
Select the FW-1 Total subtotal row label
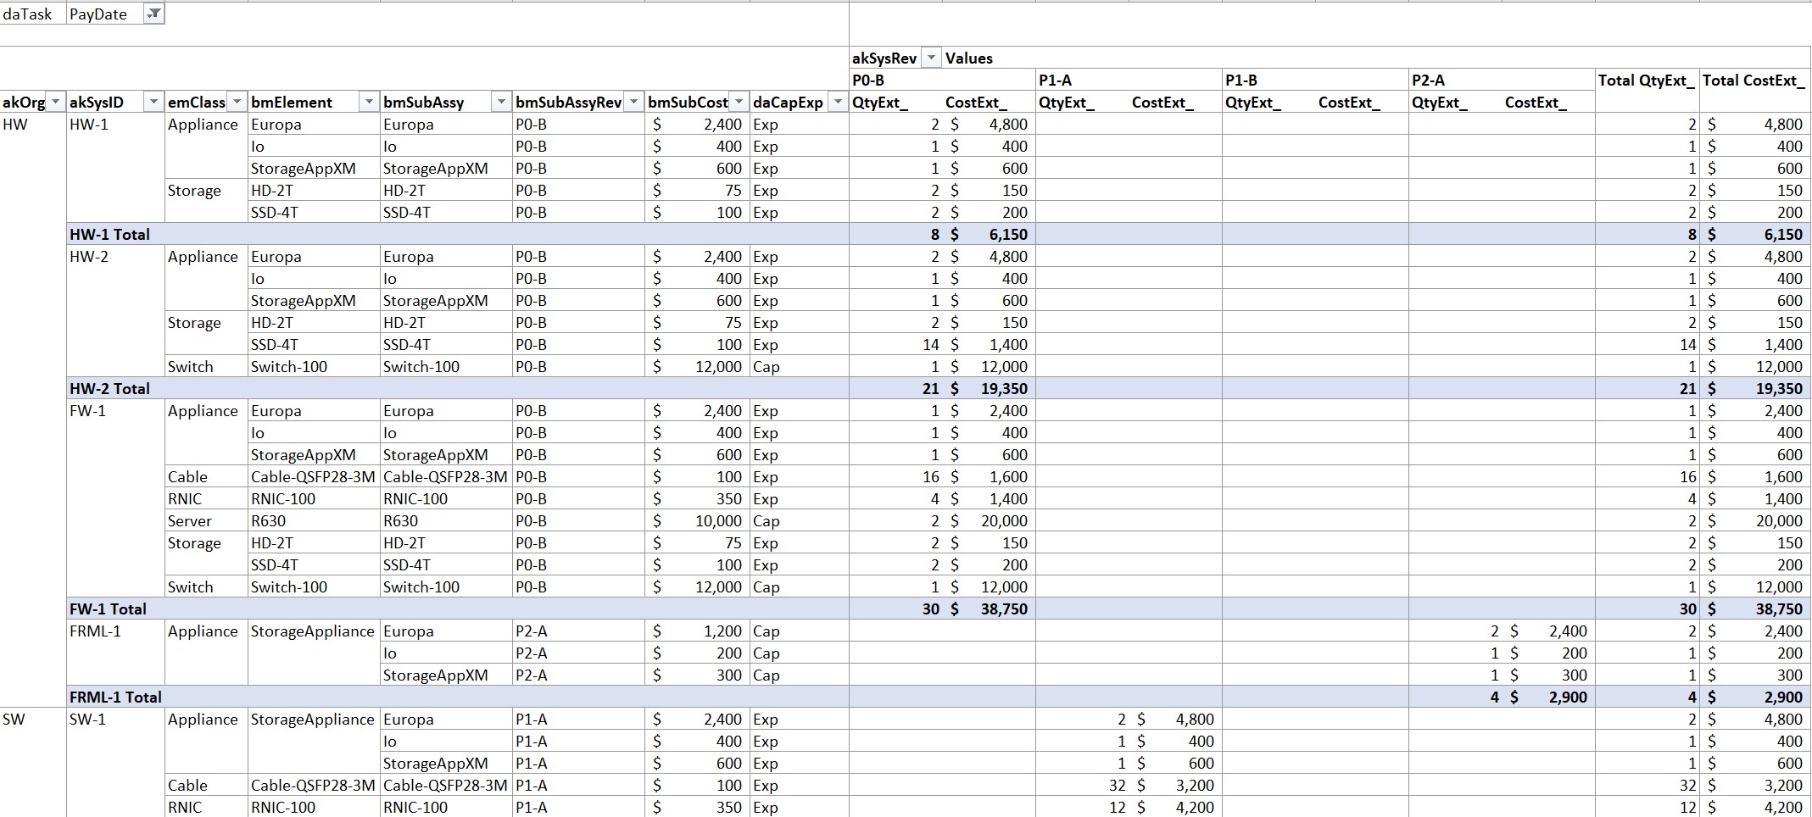pos(108,609)
